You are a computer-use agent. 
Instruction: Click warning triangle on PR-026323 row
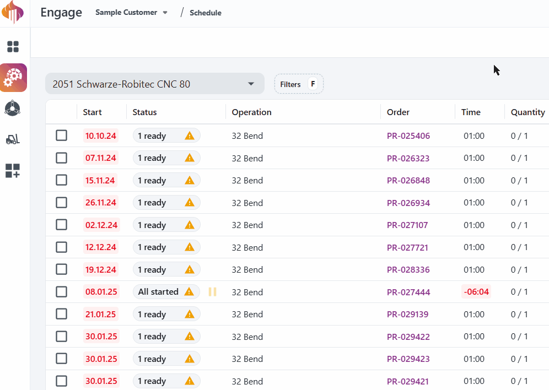pos(190,158)
